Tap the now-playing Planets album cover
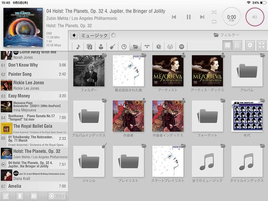This screenshot has width=268, height=201. (23, 27)
